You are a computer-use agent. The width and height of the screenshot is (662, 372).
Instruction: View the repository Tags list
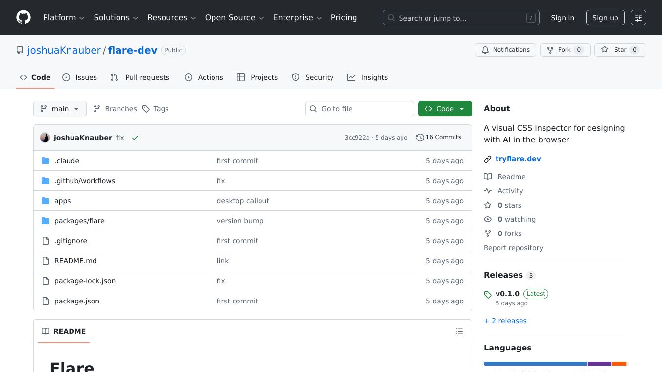156,109
